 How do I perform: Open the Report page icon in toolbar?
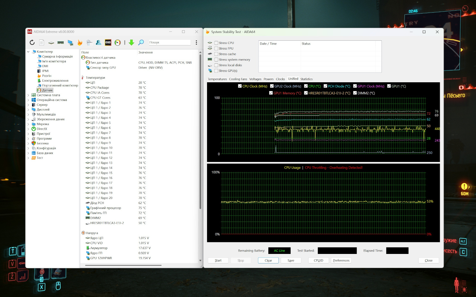coord(42,42)
